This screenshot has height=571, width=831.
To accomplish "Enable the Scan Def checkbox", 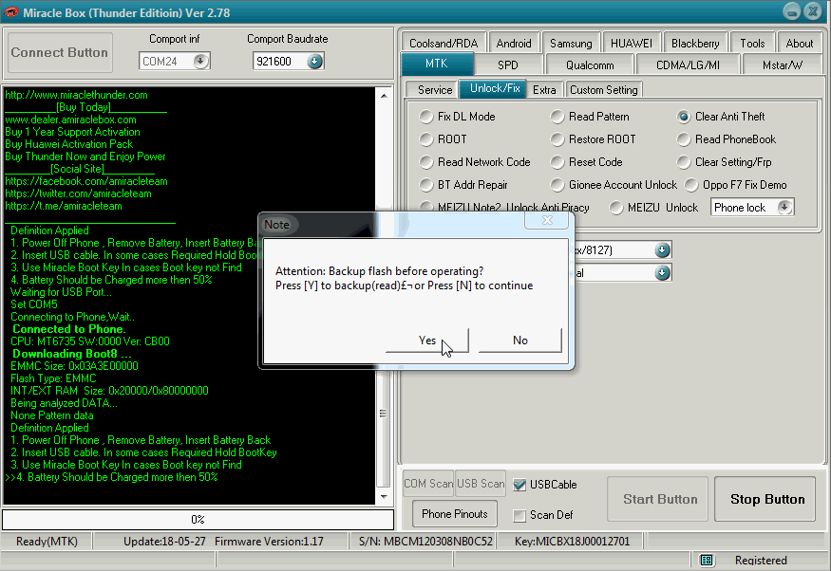I will 519,515.
